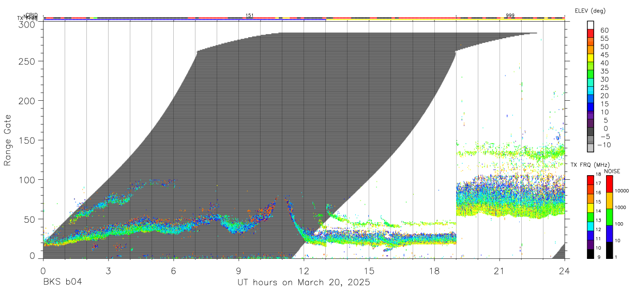This screenshot has width=635, height=293.
Task: Click x-axis tick label 6
Action: (173, 271)
